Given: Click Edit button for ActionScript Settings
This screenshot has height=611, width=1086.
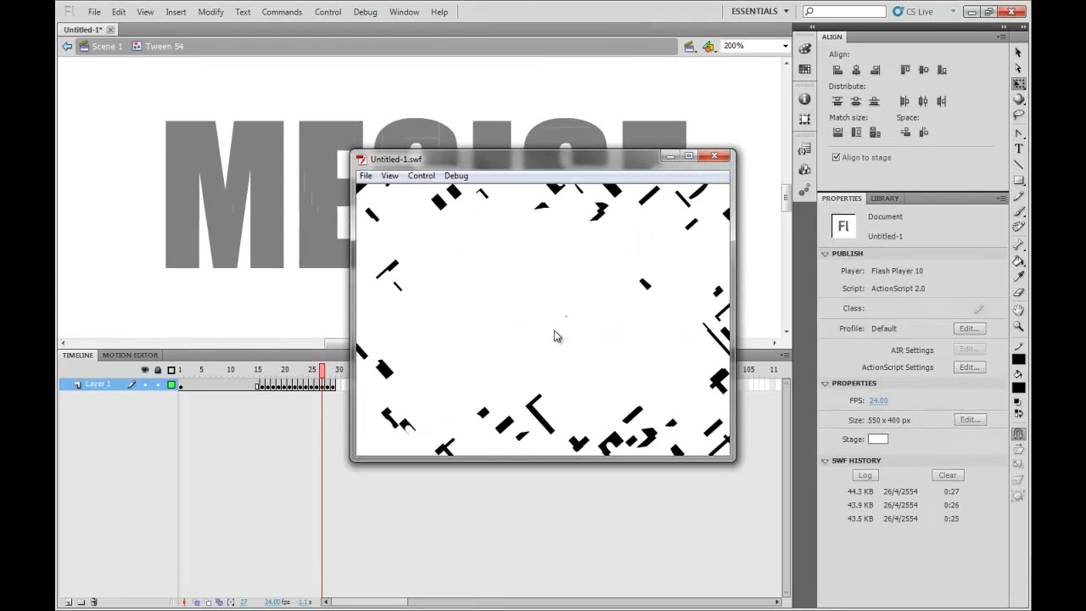Looking at the screenshot, I should (x=969, y=367).
